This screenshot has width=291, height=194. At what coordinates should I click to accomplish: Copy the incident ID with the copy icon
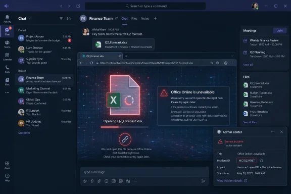click(x=261, y=160)
